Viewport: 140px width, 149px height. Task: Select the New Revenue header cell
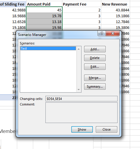click(116, 4)
